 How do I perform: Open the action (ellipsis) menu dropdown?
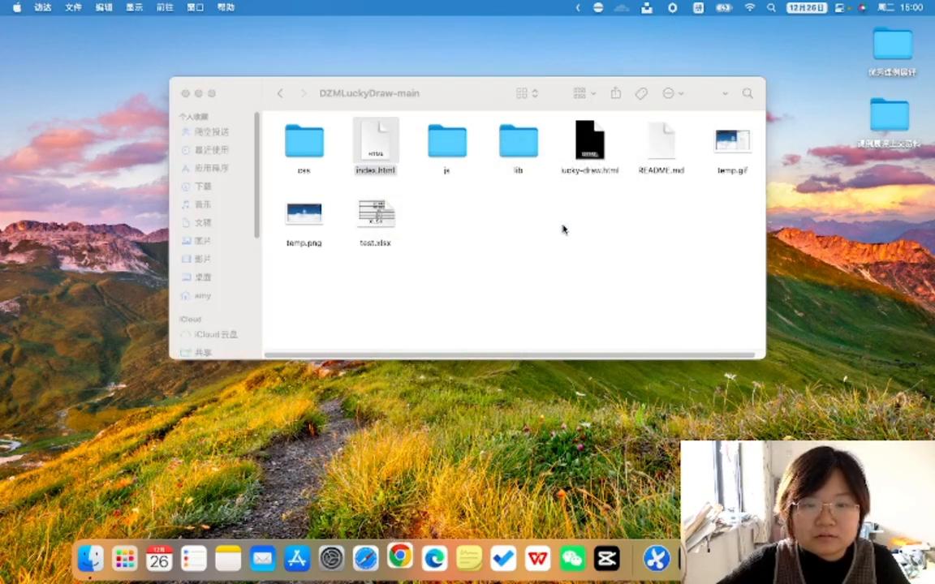[x=673, y=93]
